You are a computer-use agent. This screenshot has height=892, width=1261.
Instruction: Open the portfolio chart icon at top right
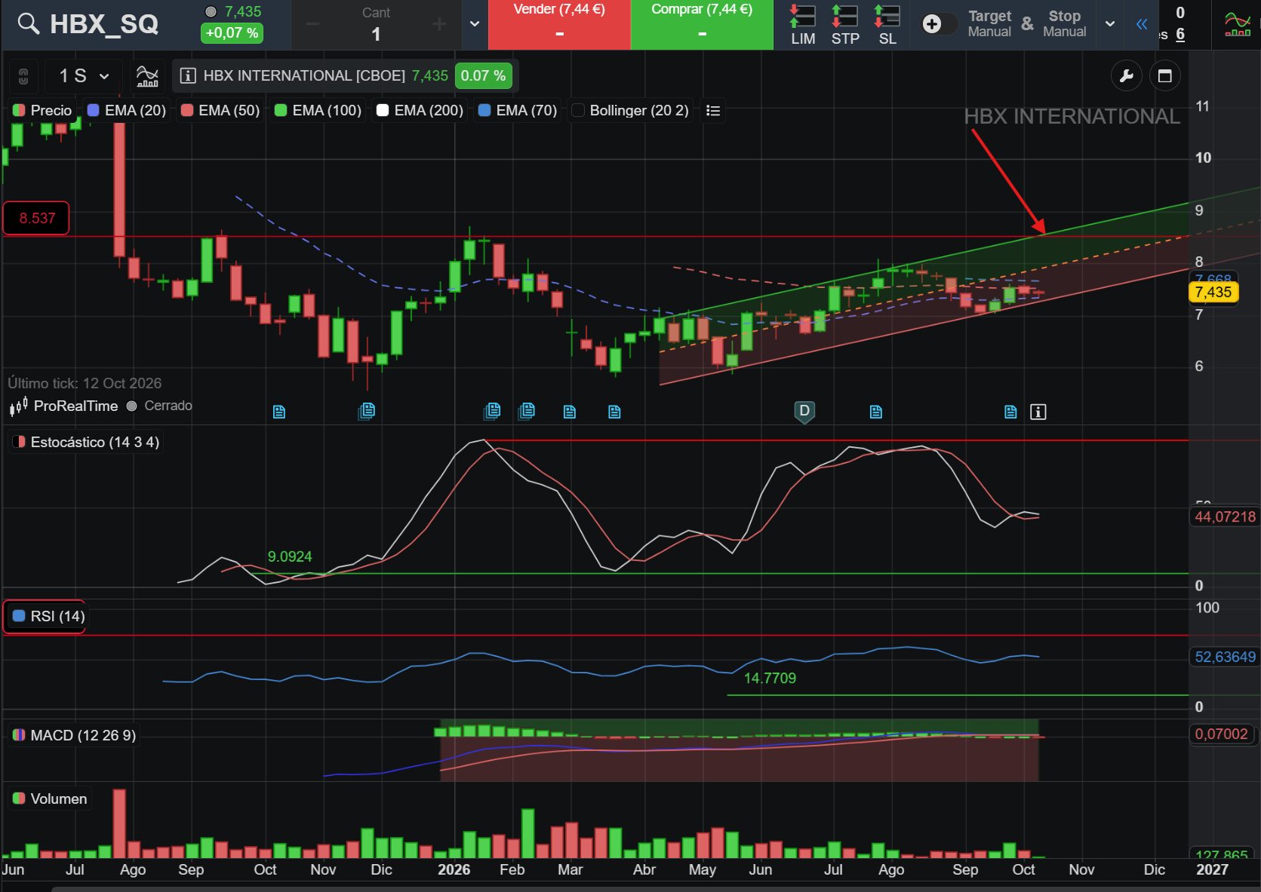pos(1238,25)
